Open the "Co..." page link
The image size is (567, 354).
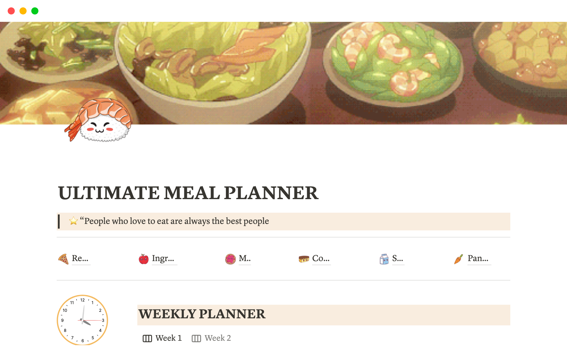321,258
